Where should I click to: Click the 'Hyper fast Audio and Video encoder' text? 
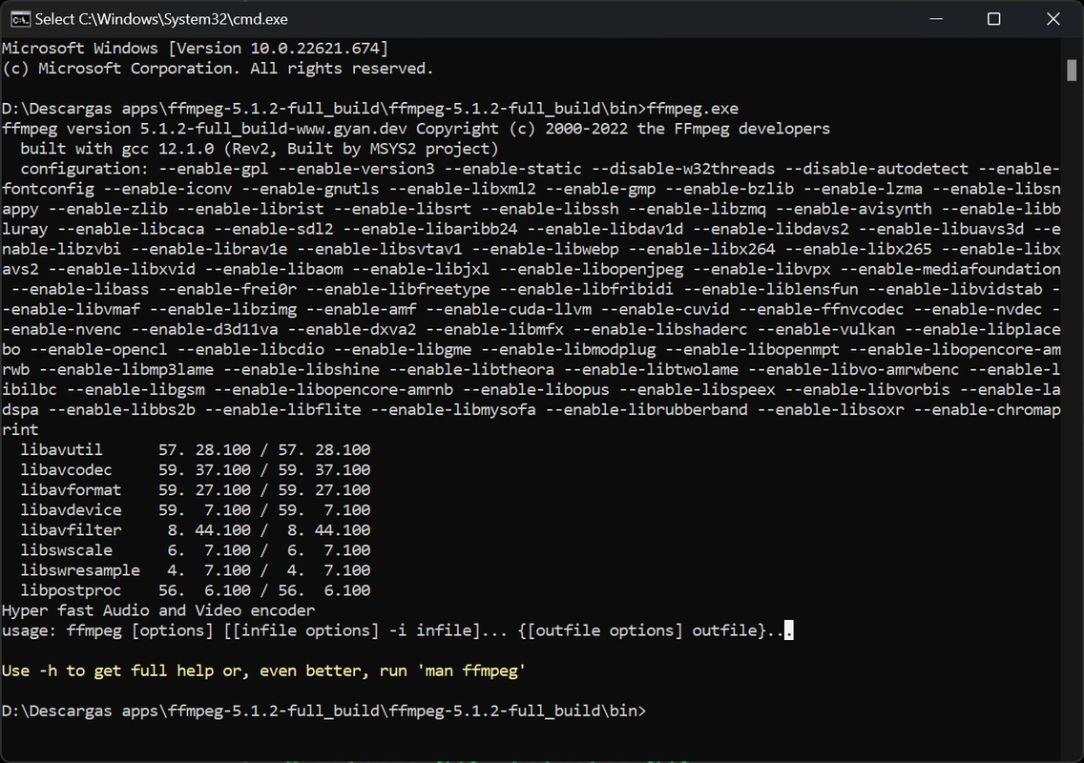point(157,609)
